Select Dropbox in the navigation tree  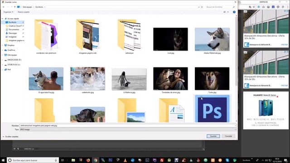(11, 45)
